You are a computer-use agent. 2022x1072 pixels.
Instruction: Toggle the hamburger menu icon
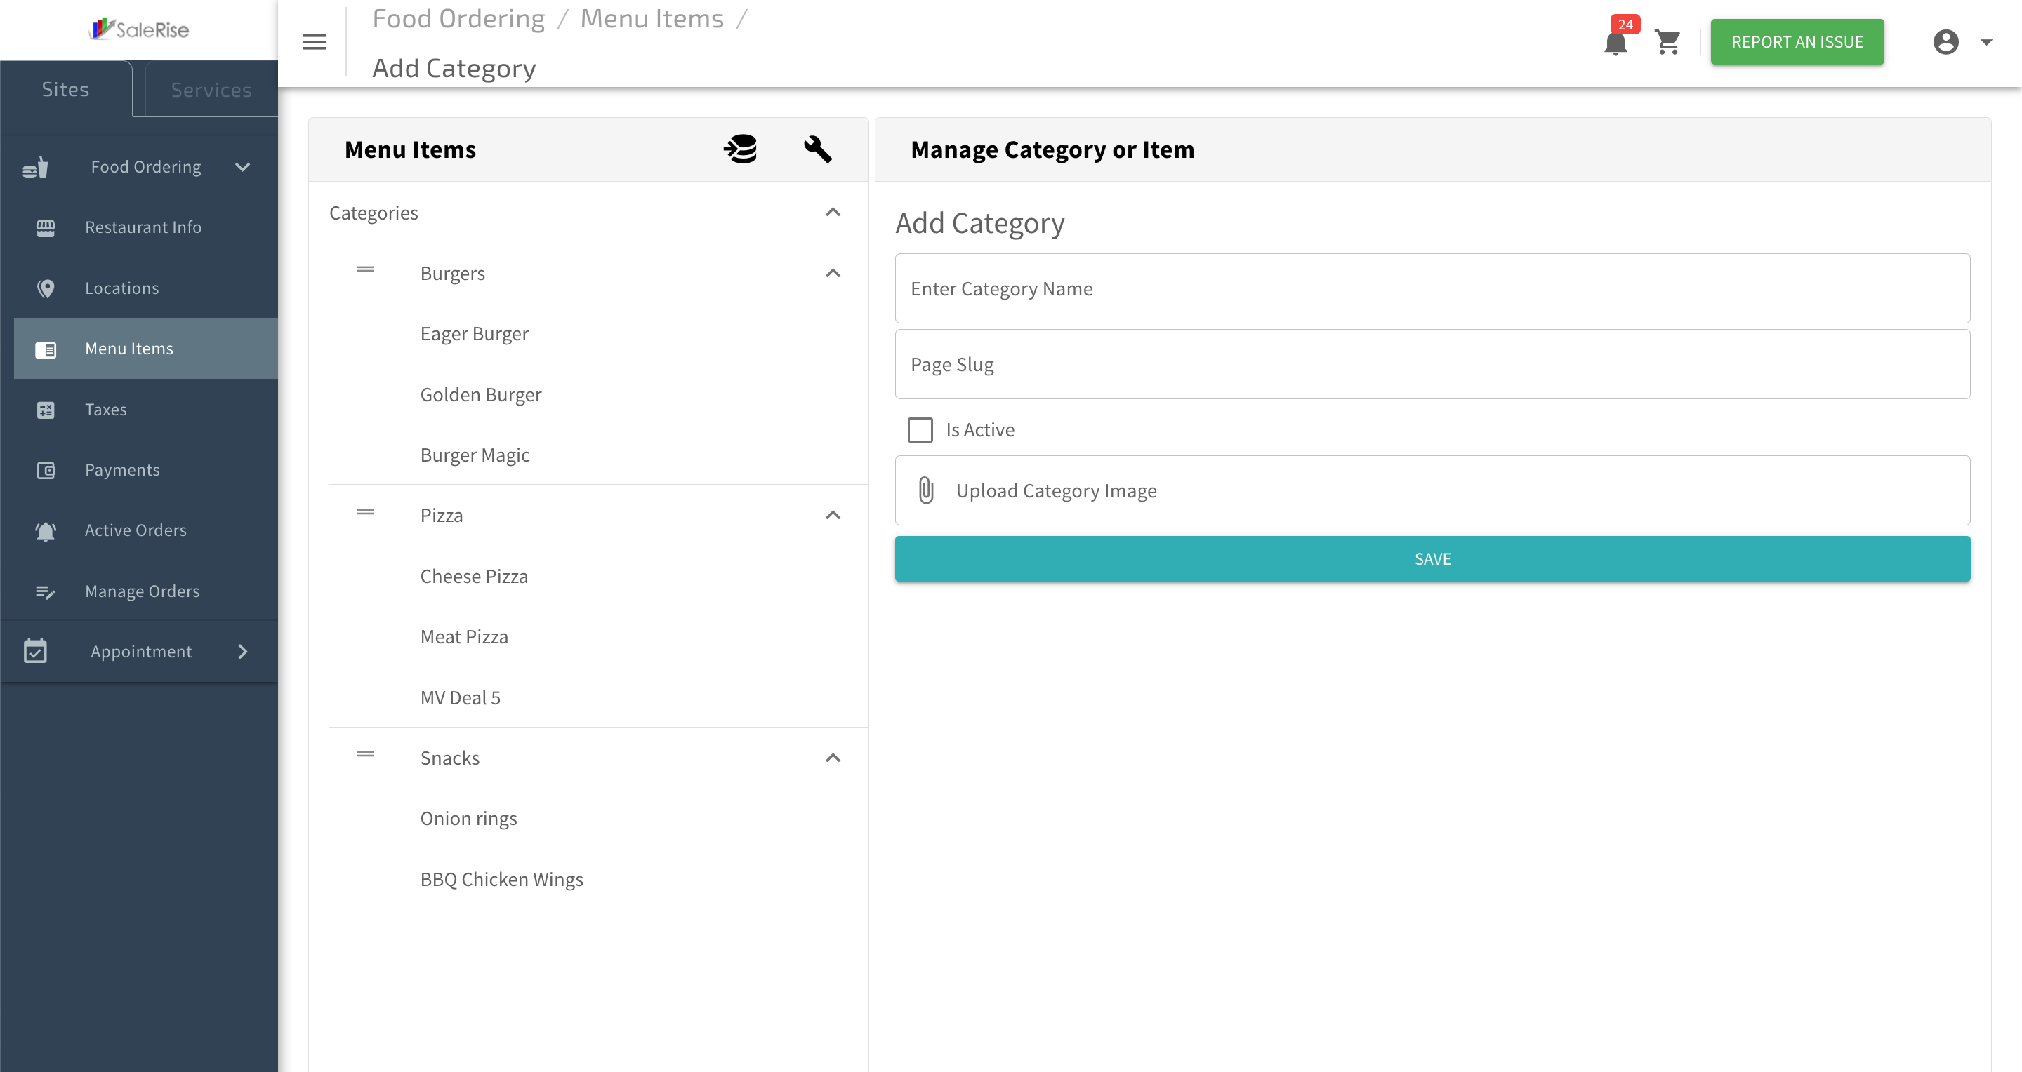pos(314,42)
